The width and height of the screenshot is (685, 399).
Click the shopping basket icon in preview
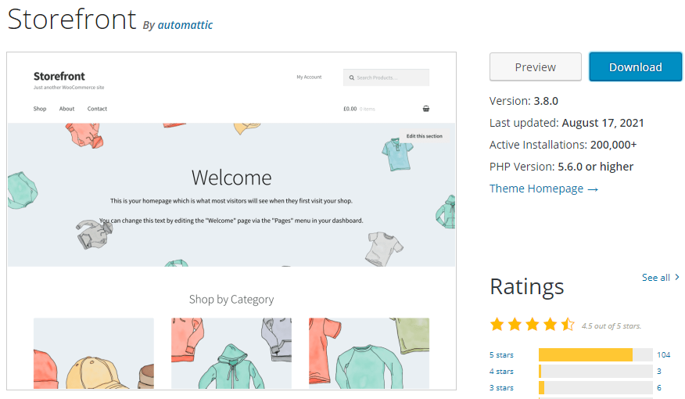[x=426, y=109]
